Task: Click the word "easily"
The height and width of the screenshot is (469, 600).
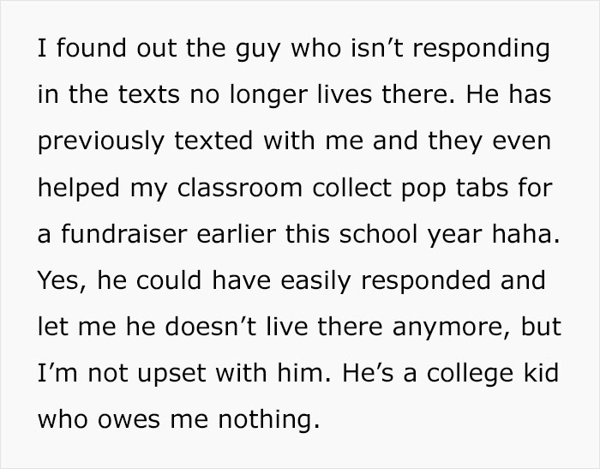Action: (x=315, y=282)
